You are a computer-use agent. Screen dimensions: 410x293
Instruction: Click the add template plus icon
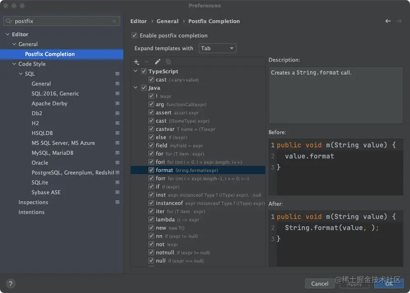coord(137,62)
